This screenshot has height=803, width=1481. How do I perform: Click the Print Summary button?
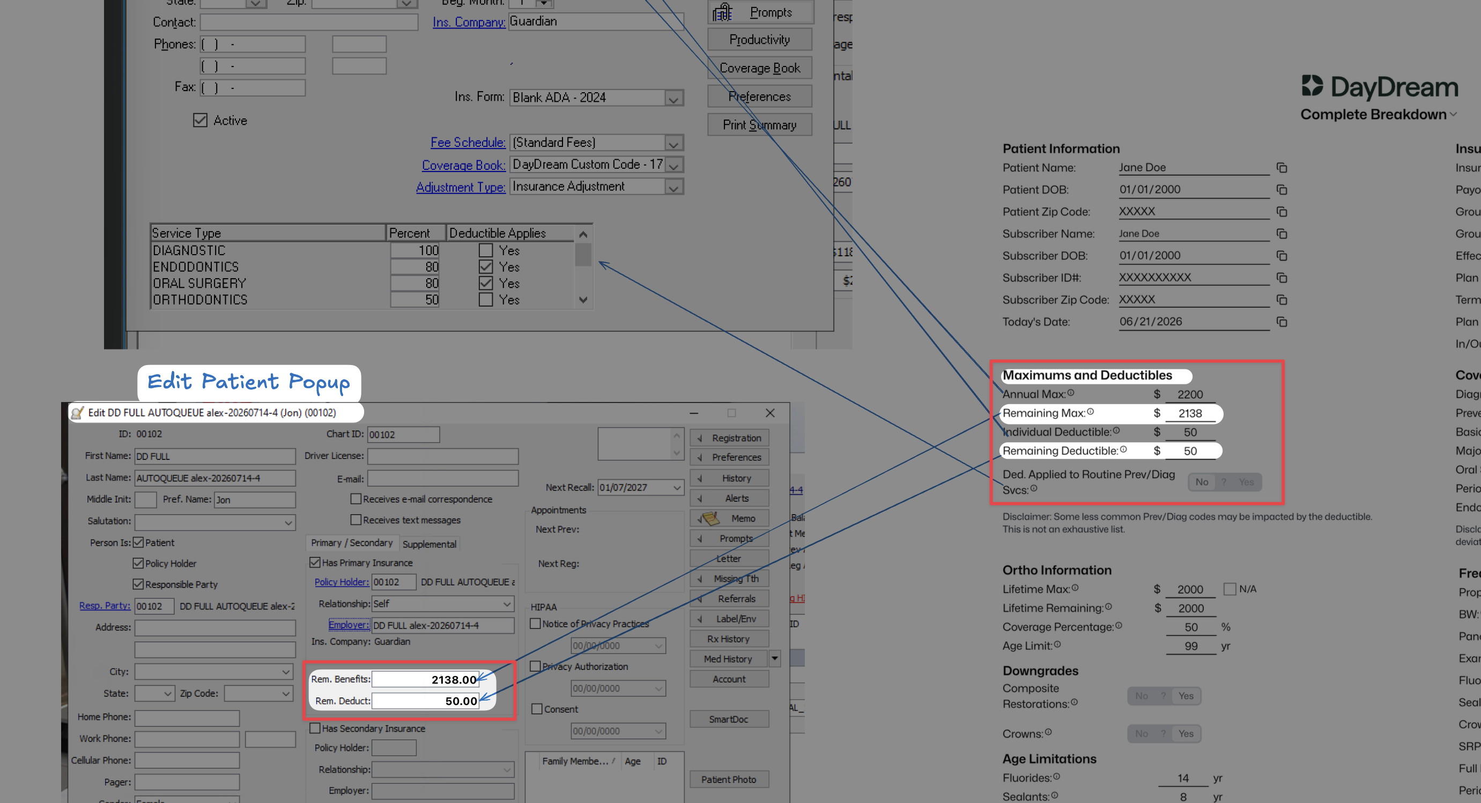click(759, 125)
